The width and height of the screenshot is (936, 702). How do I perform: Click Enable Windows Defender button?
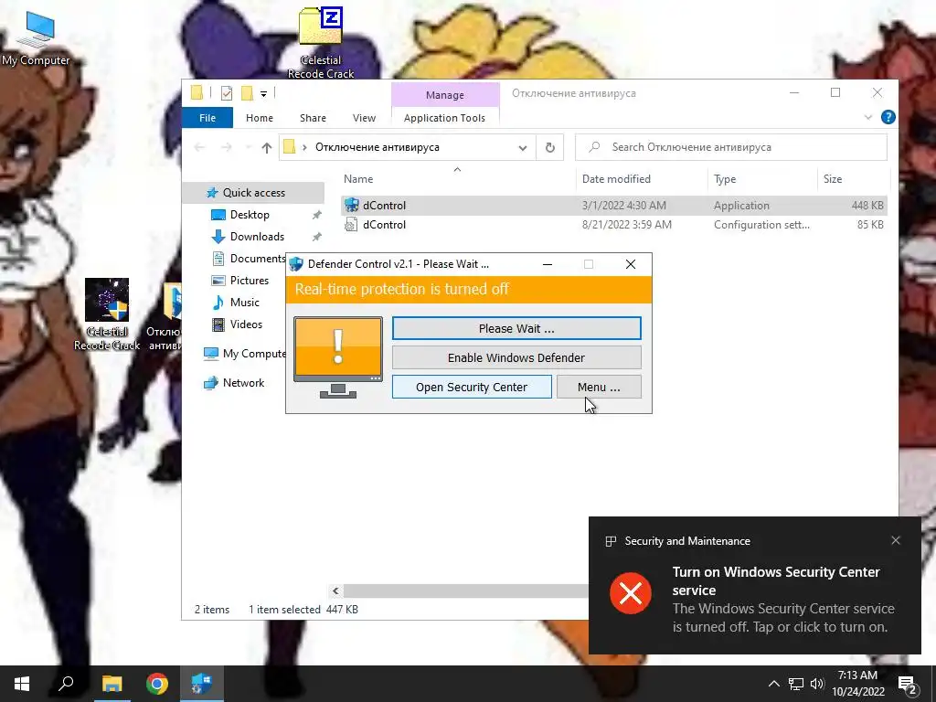point(516,357)
